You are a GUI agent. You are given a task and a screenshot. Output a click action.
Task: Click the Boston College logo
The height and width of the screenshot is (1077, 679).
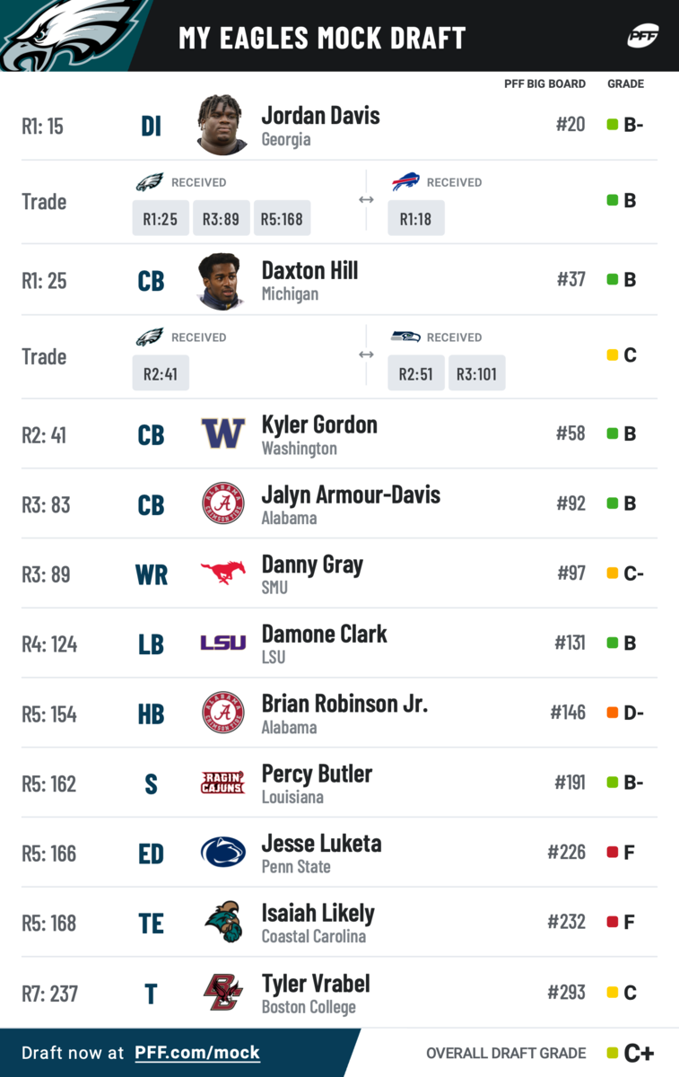tap(222, 992)
